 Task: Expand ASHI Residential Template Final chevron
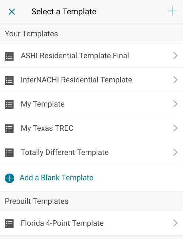pyautogui.click(x=176, y=55)
